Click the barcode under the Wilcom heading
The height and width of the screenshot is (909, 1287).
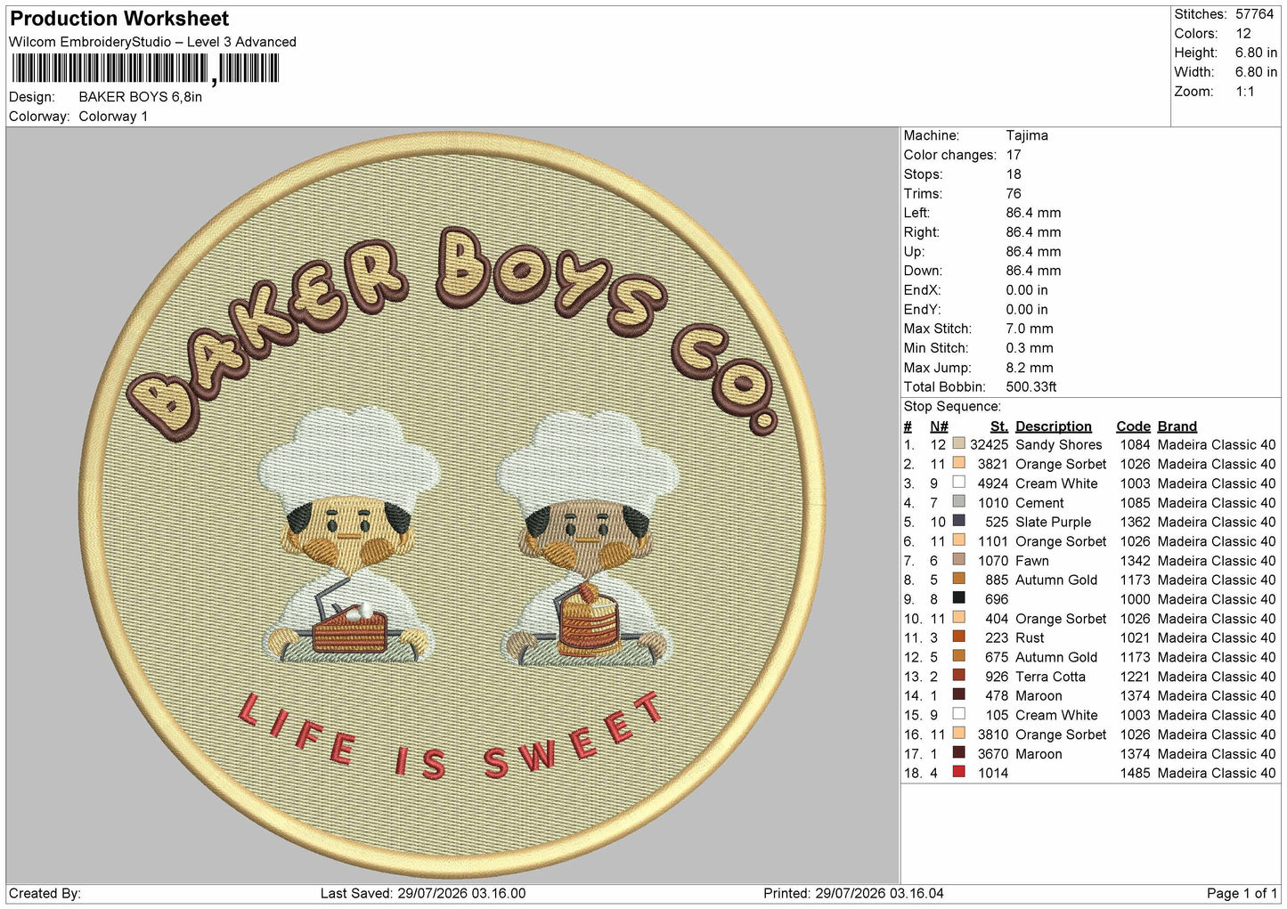pos(145,69)
